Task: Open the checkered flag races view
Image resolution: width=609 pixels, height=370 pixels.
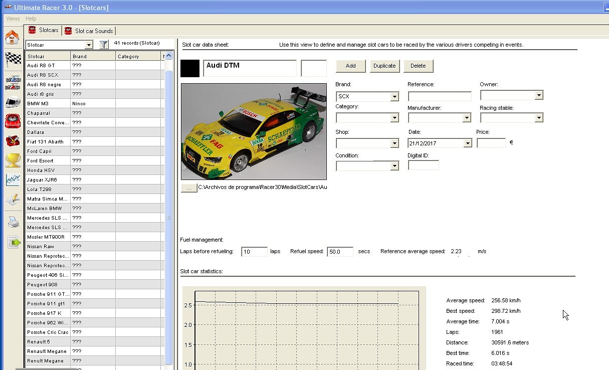Action: point(13,59)
